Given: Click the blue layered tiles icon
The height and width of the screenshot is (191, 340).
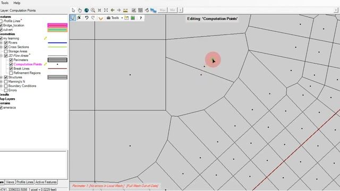Looking at the screenshot, I should [x=154, y=10].
